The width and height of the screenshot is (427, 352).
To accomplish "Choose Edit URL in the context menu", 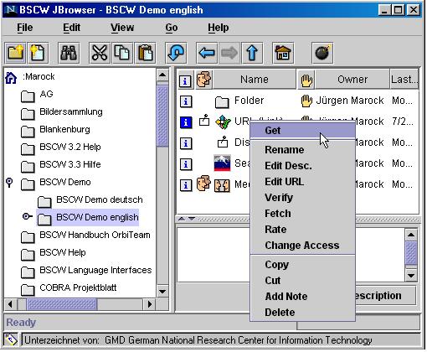I will 302,182.
